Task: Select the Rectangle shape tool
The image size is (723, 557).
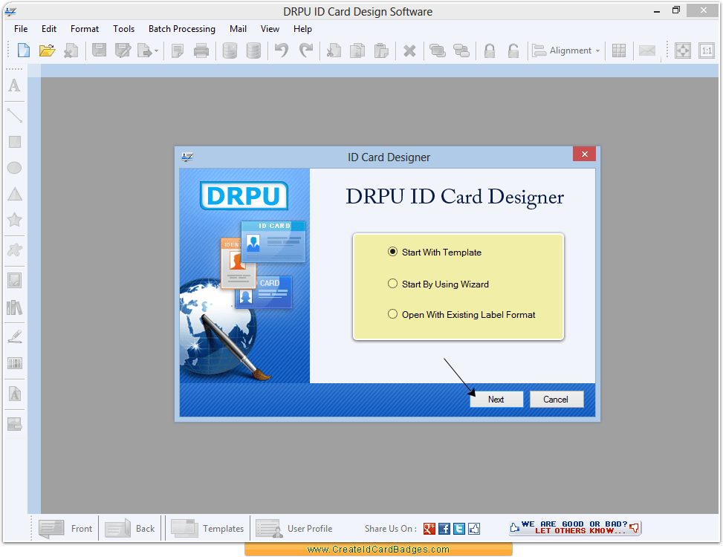Action: (15, 141)
